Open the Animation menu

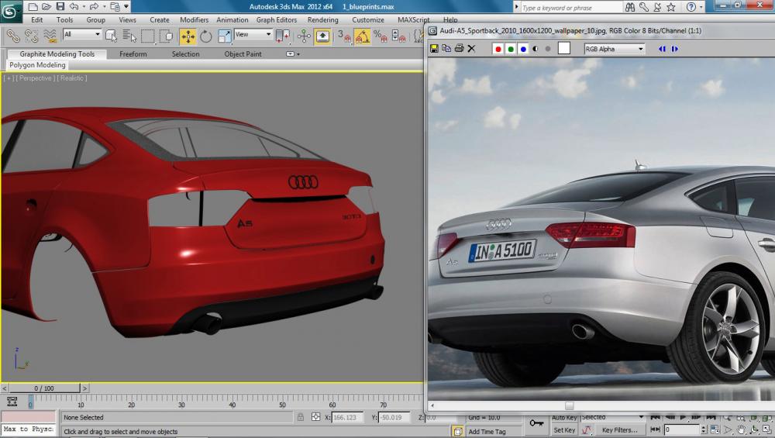232,20
